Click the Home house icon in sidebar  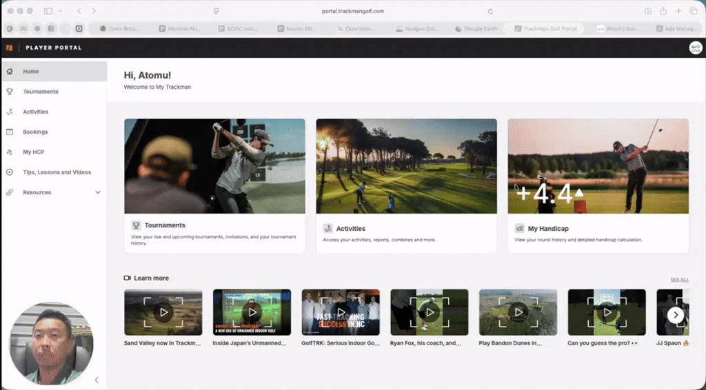click(x=10, y=71)
